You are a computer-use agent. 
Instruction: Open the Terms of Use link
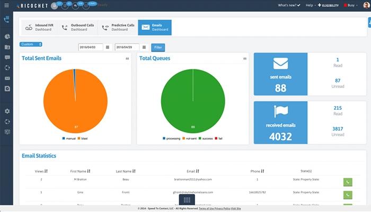point(207,208)
